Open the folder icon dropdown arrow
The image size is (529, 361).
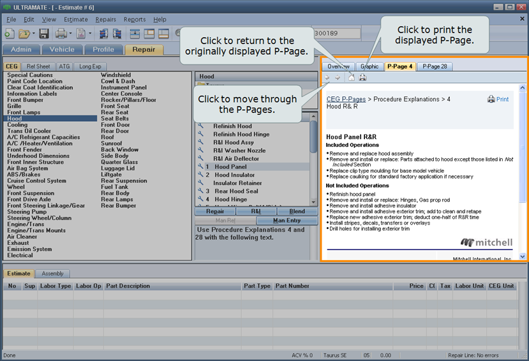tap(33, 33)
